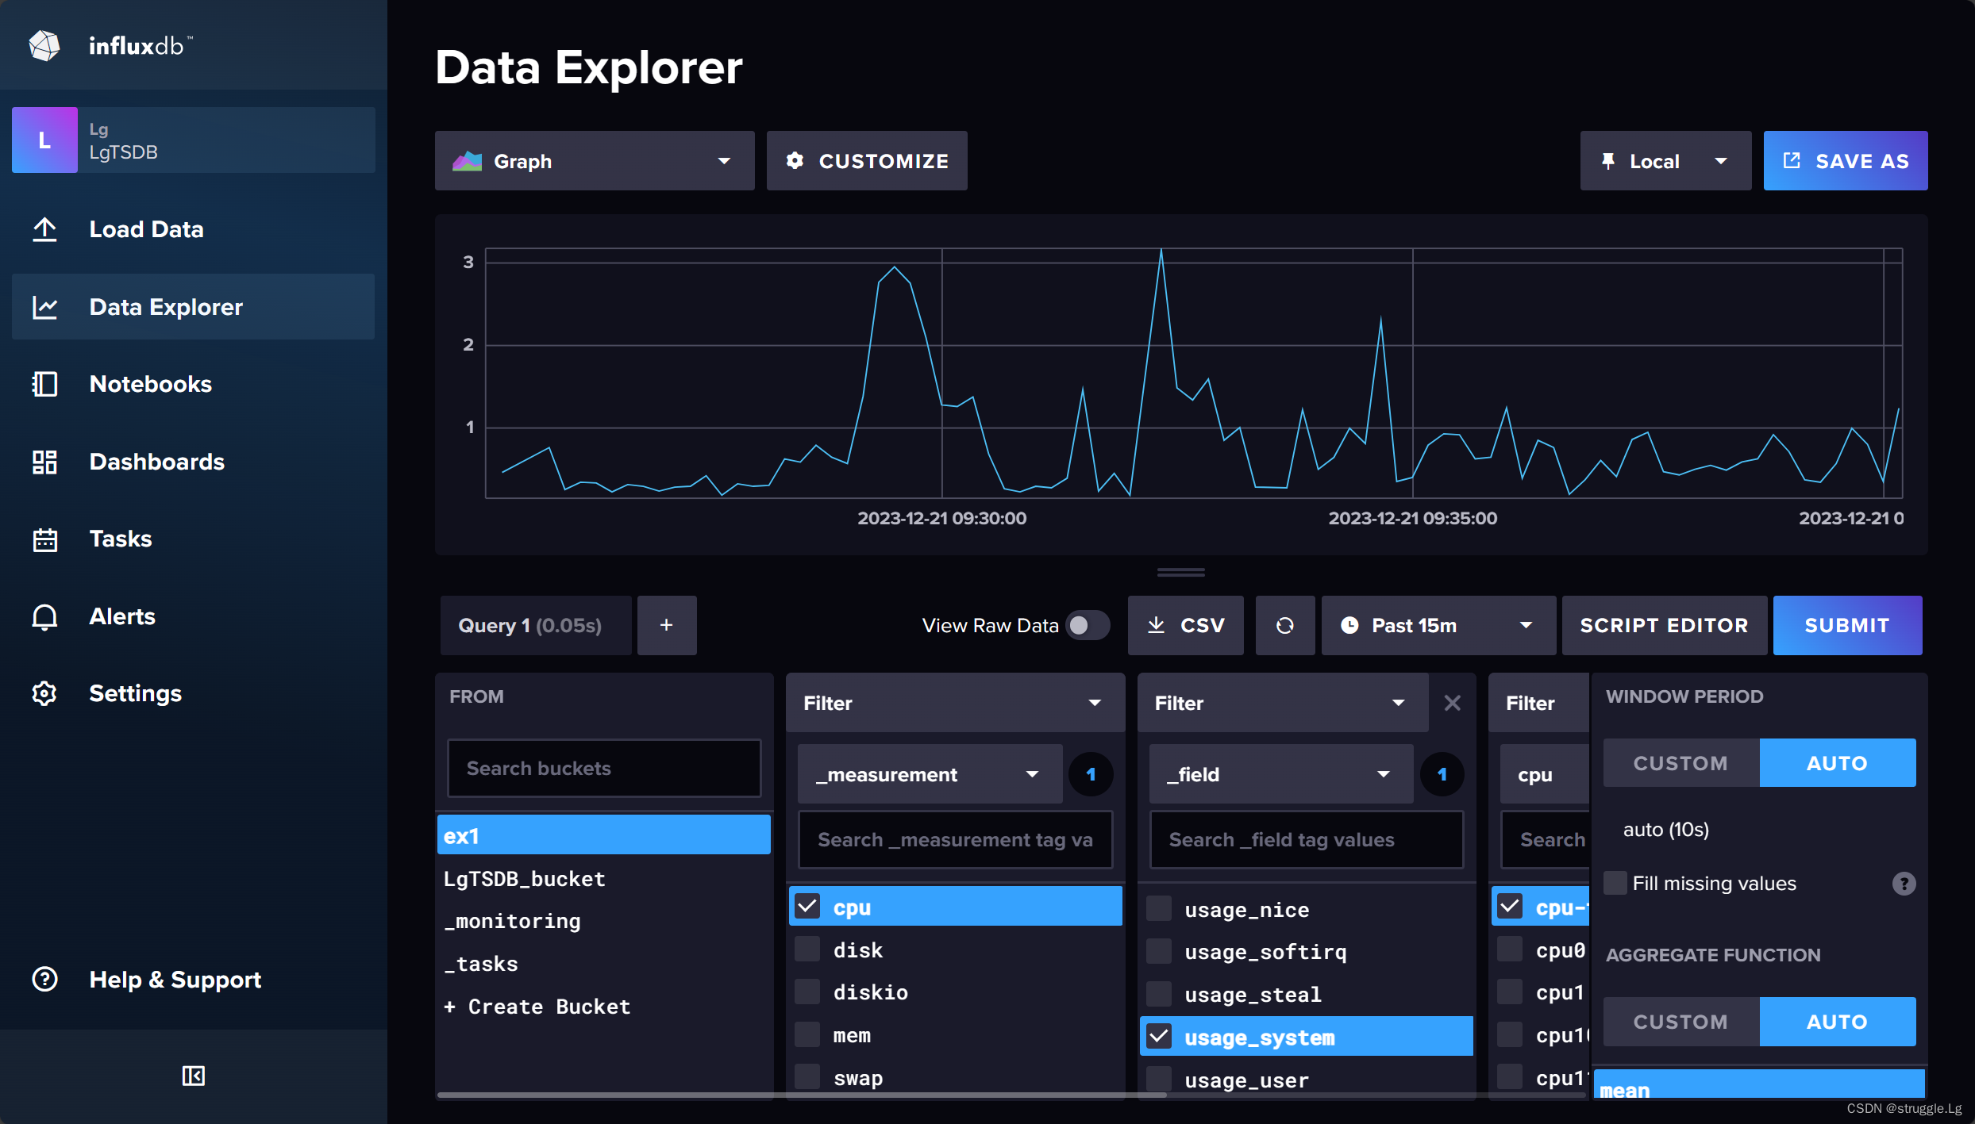Viewport: 1975px width, 1124px height.
Task: Click the refresh query icon button
Action: pos(1284,626)
